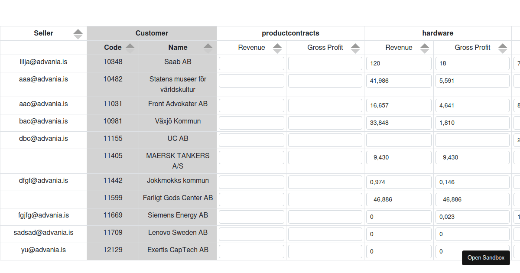
Task: Focus empty hardware revenue field for UC AB
Action: [x=399, y=140]
